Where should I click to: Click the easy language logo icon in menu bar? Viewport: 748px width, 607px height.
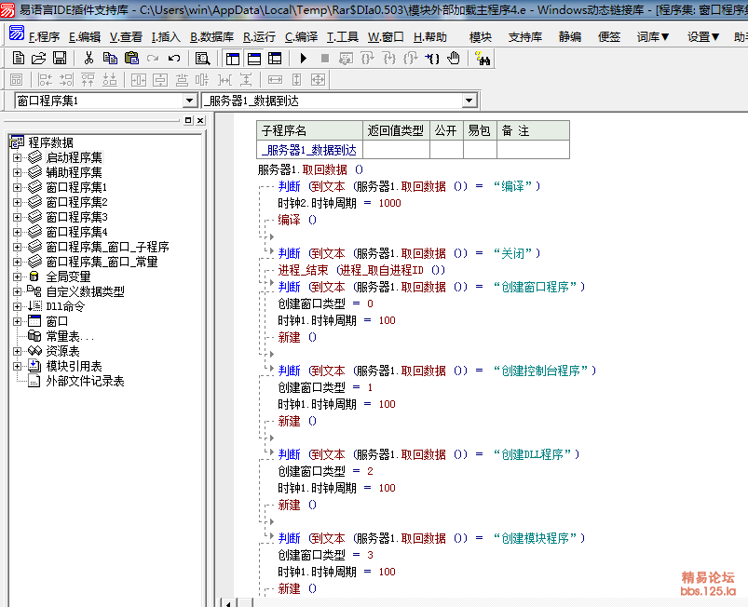(x=17, y=33)
